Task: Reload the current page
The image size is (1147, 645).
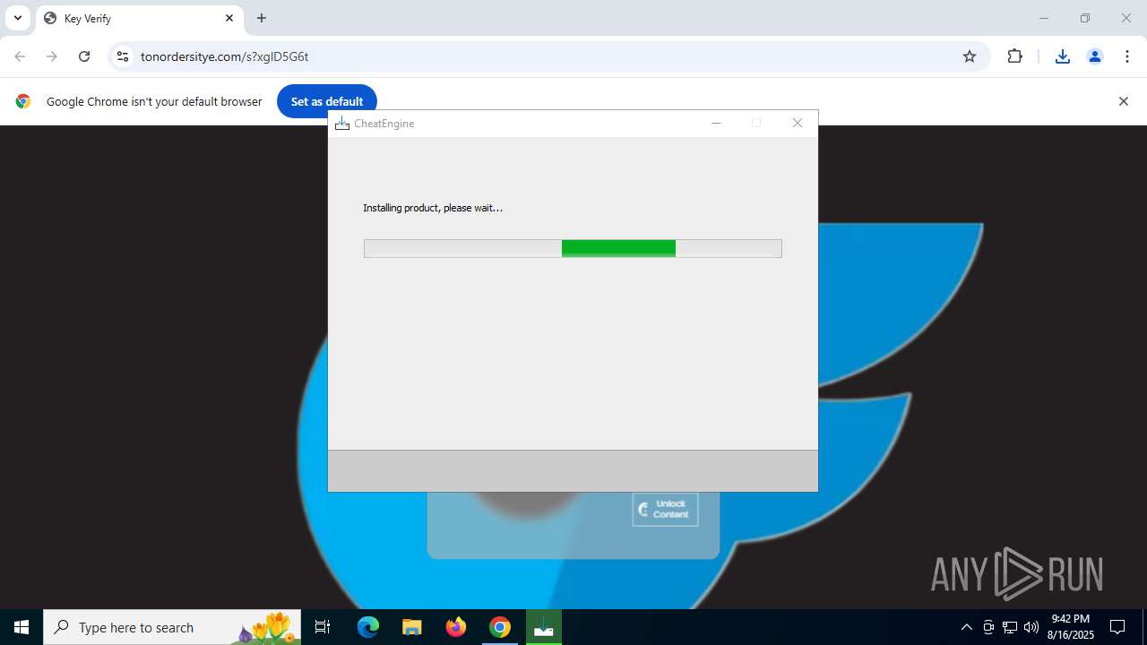Action: coord(84,56)
